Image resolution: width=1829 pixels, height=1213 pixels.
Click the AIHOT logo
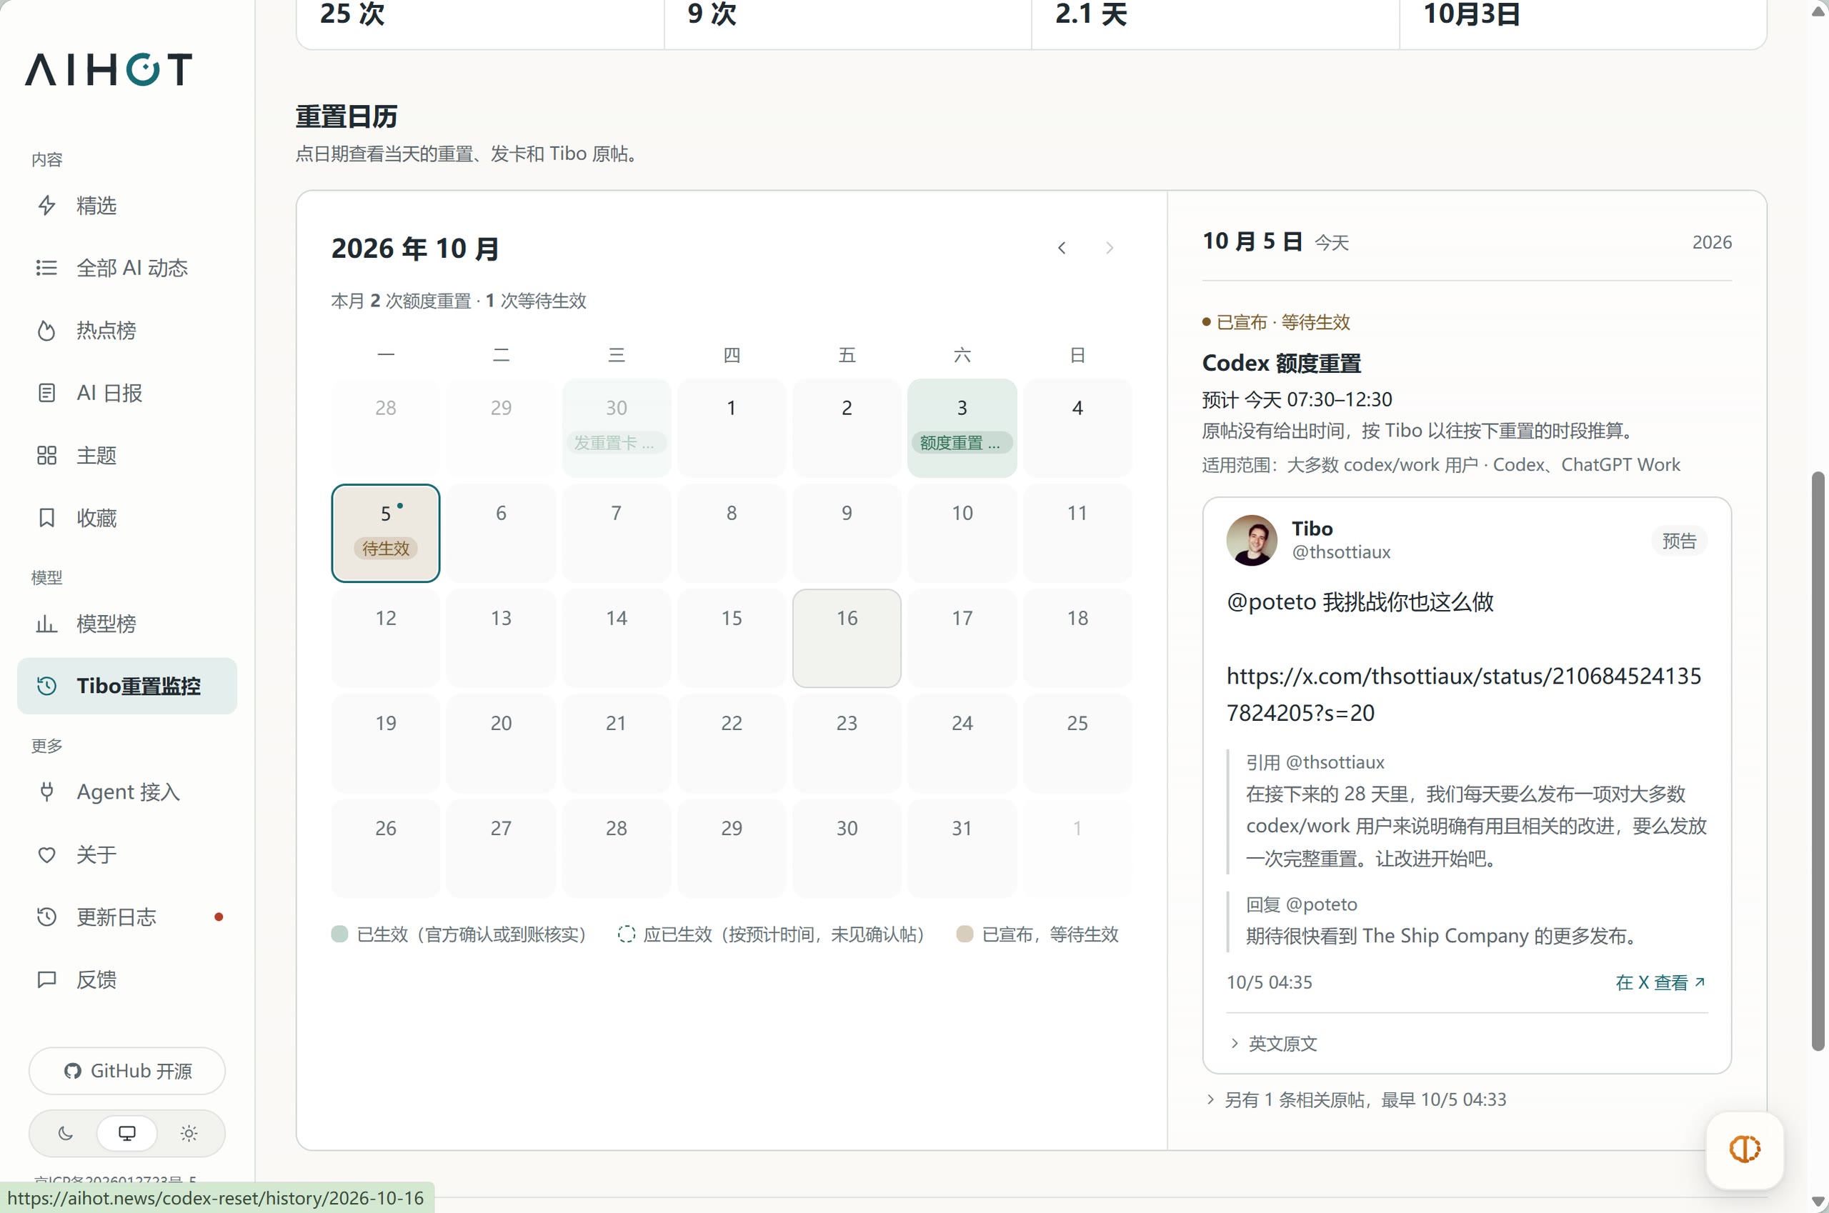[x=109, y=69]
